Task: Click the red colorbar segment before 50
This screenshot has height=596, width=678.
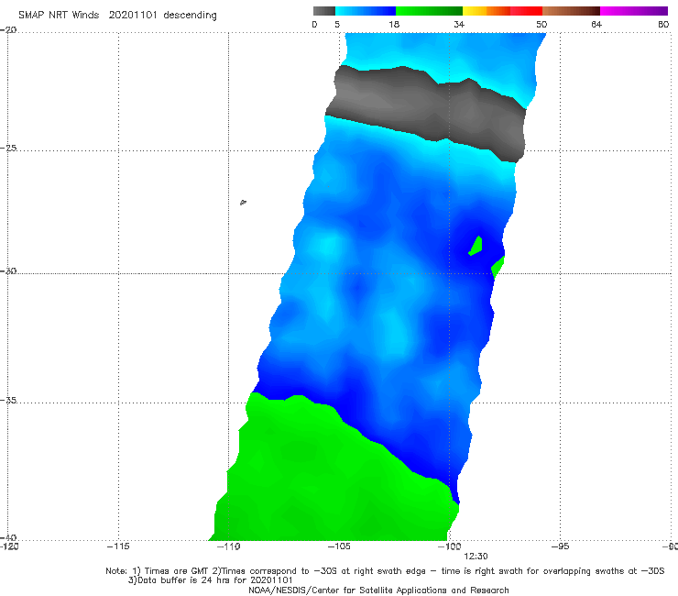Action: pyautogui.click(x=526, y=11)
